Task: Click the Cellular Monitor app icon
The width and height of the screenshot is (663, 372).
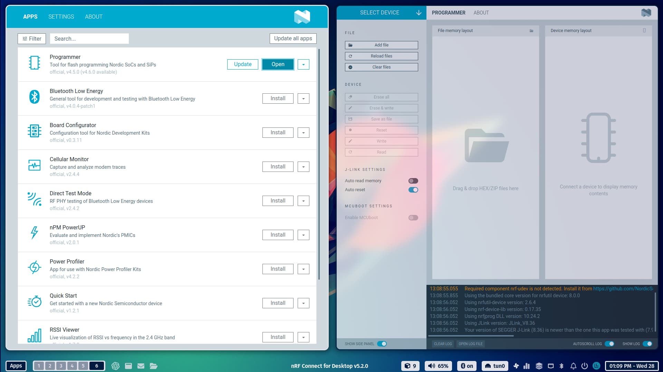Action: pos(35,165)
